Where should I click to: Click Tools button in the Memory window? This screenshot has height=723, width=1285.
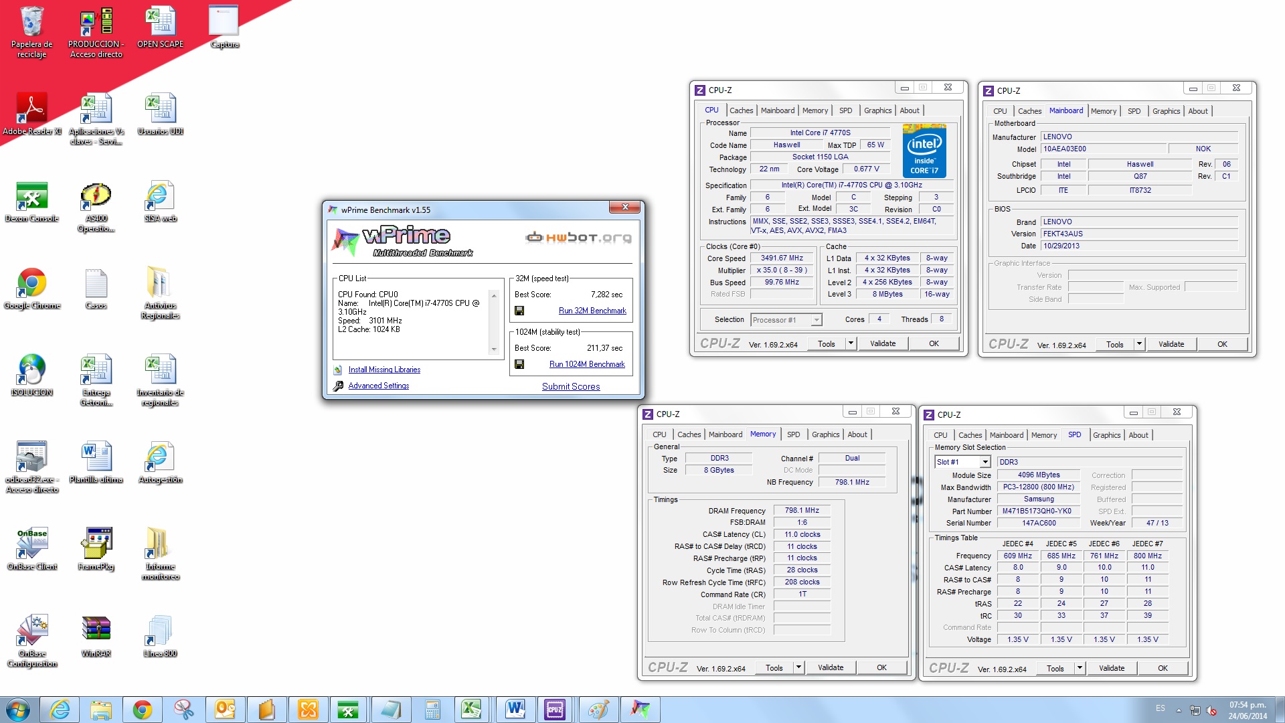point(774,667)
